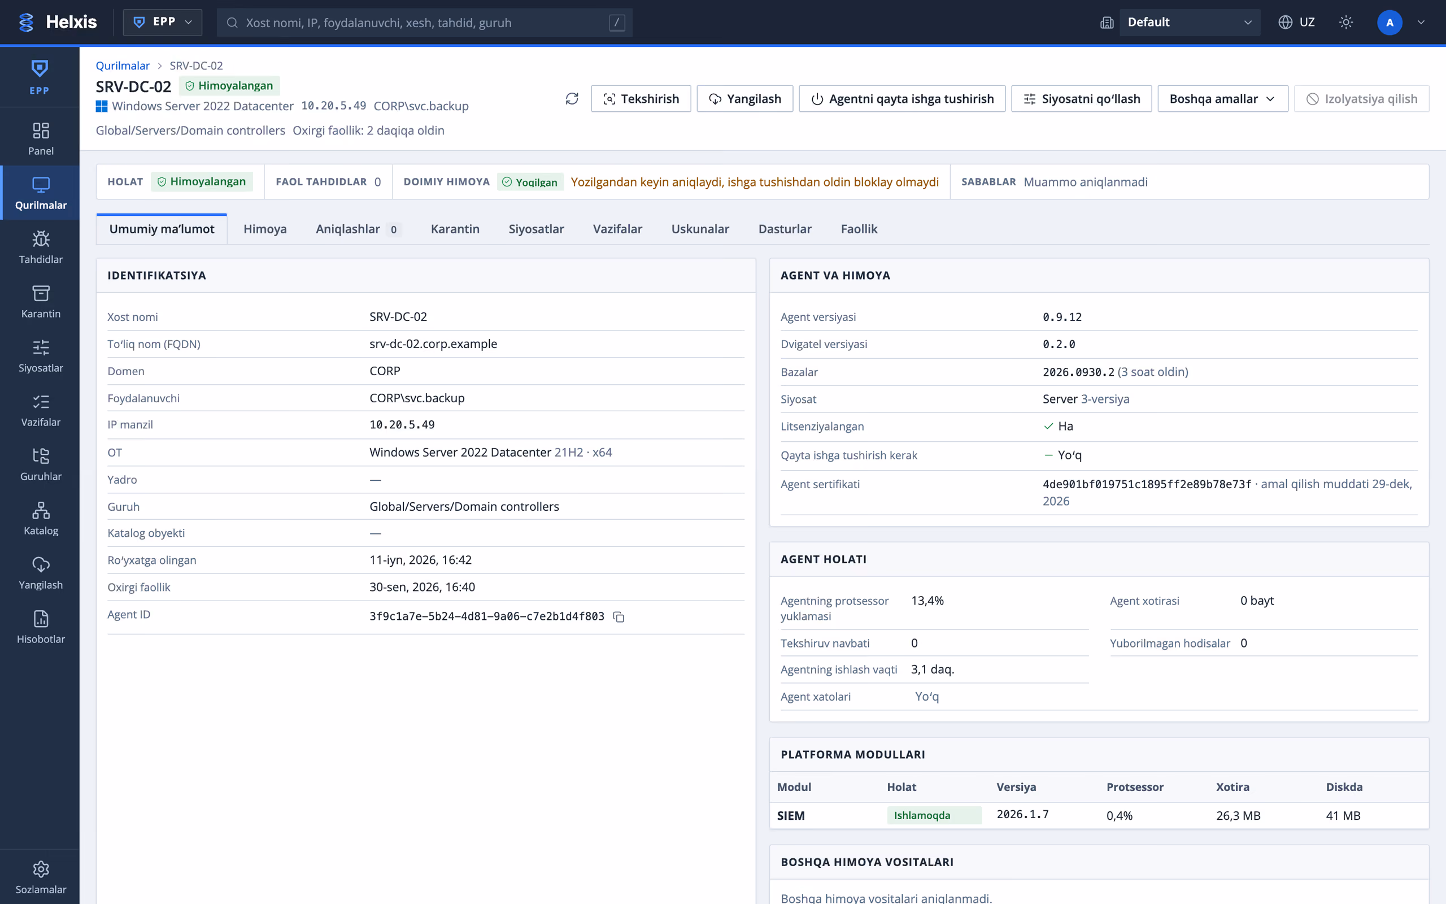
Task: Switch to the Aniqlashlar tab
Action: coord(358,229)
